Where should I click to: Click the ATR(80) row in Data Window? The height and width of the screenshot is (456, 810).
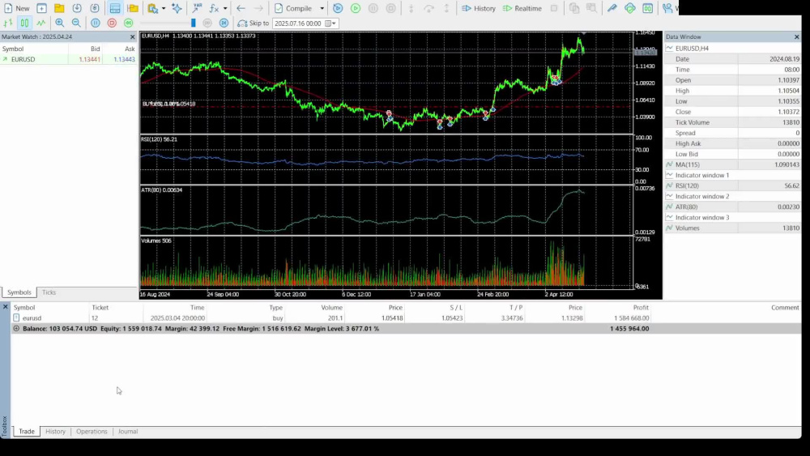732,207
